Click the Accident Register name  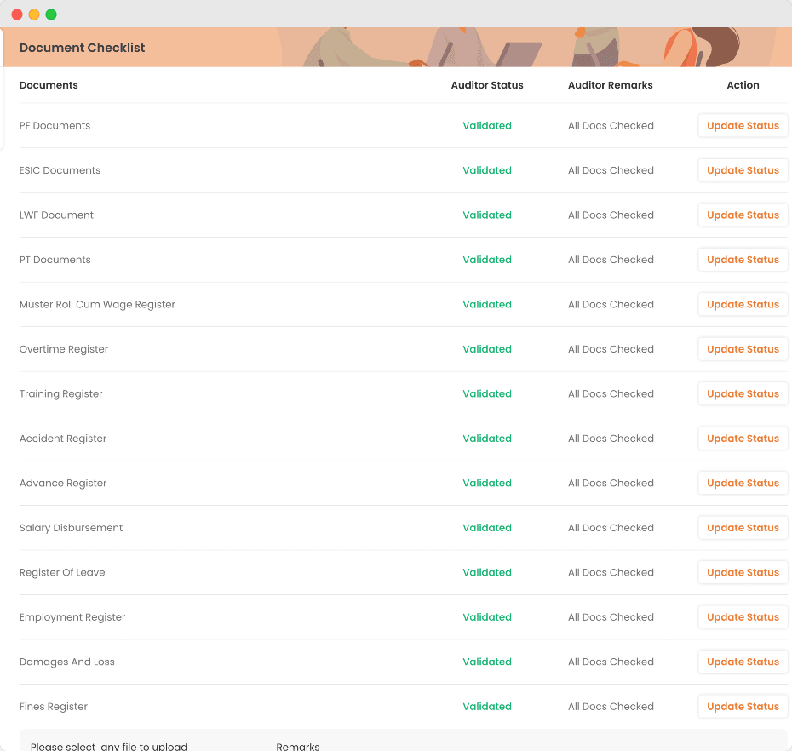(x=63, y=439)
